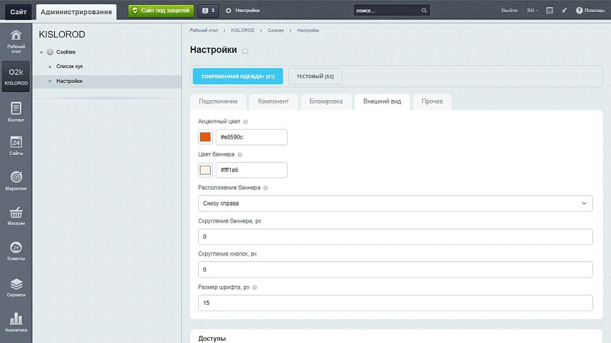Click the Выйти logout link
Image resolution: width=611 pixels, height=343 pixels.
tap(510, 11)
